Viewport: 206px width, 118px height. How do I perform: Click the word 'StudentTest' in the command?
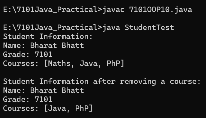149,28
